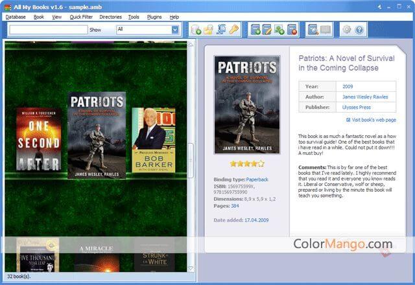Viewport: 415px width, 285px height.
Task: Click the book search magnifier icon
Action: [313, 30]
